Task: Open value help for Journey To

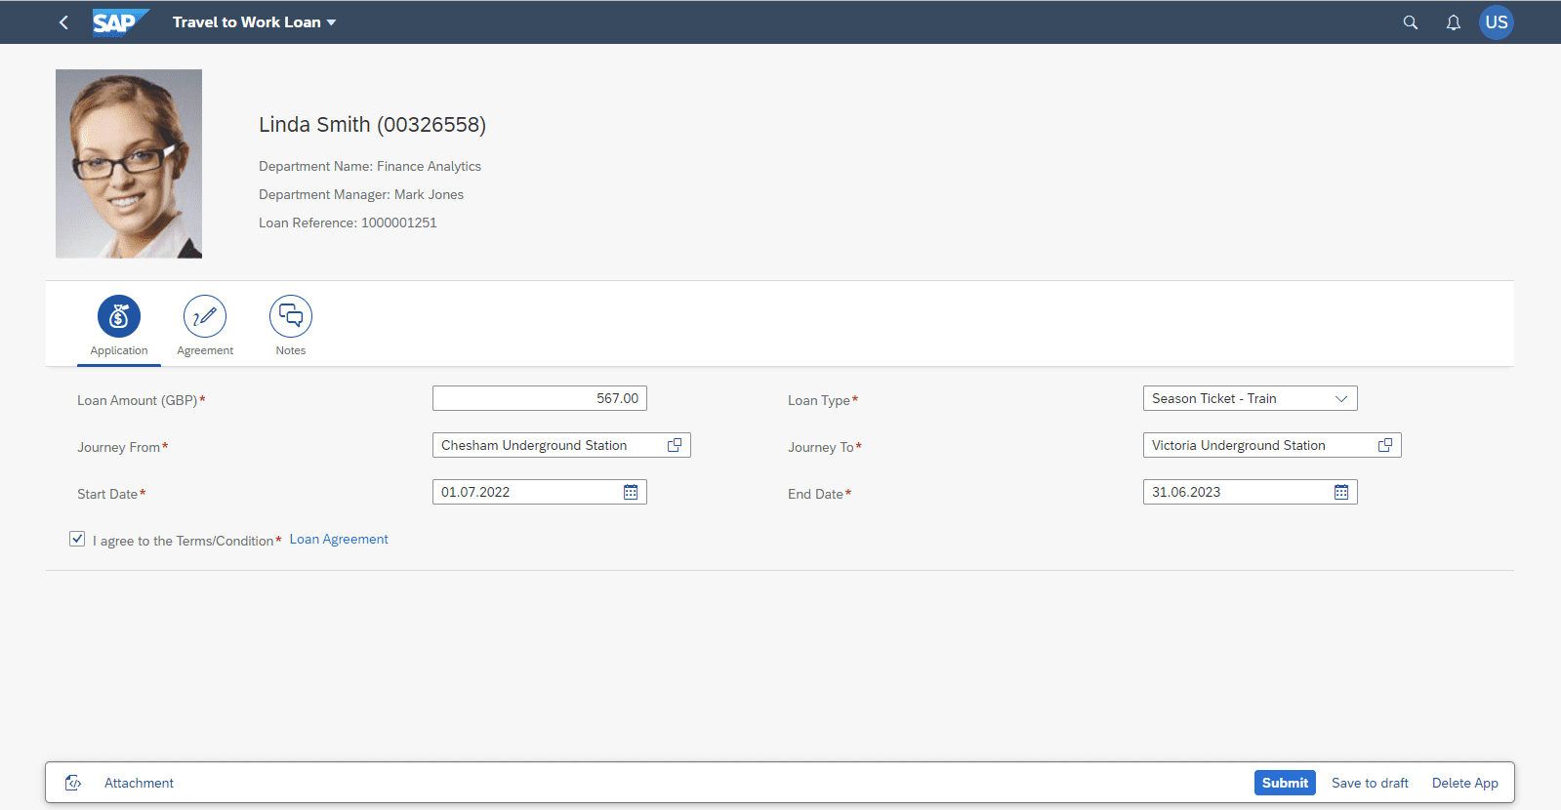Action: (1385, 445)
